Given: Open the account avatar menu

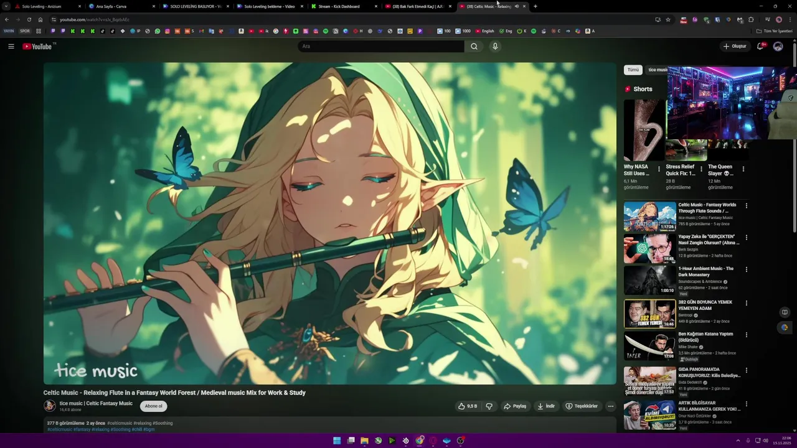Looking at the screenshot, I should [778, 46].
